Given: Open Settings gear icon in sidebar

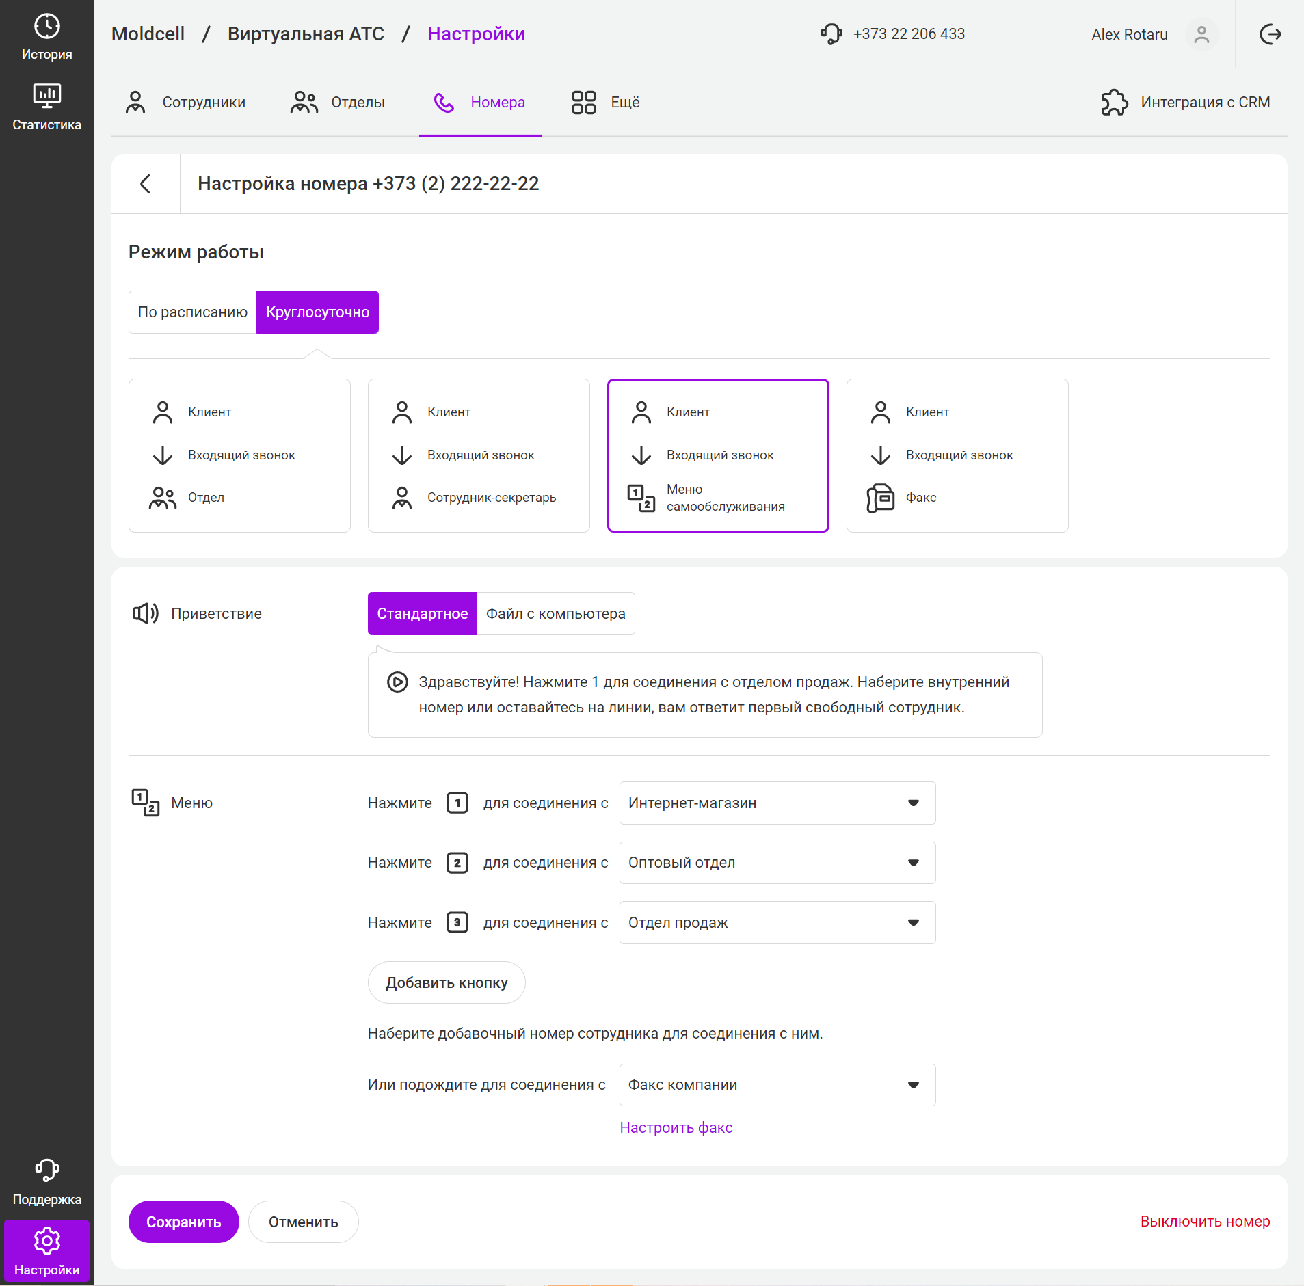Looking at the screenshot, I should click(46, 1241).
